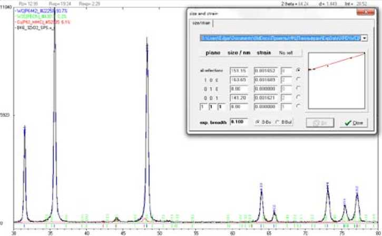This screenshot has height=236, width=382.
Task: Click the 0 1 0 size field
Action: point(239,88)
